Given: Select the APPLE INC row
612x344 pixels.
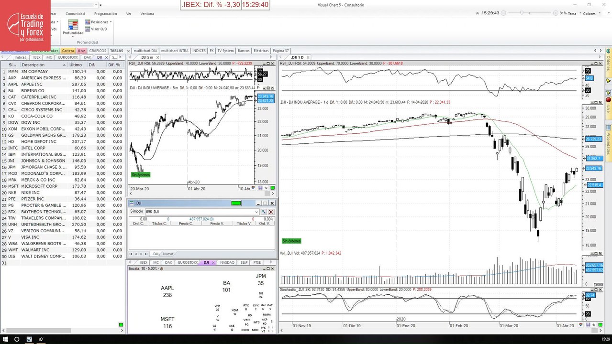Looking at the screenshot, I should 62,84.
